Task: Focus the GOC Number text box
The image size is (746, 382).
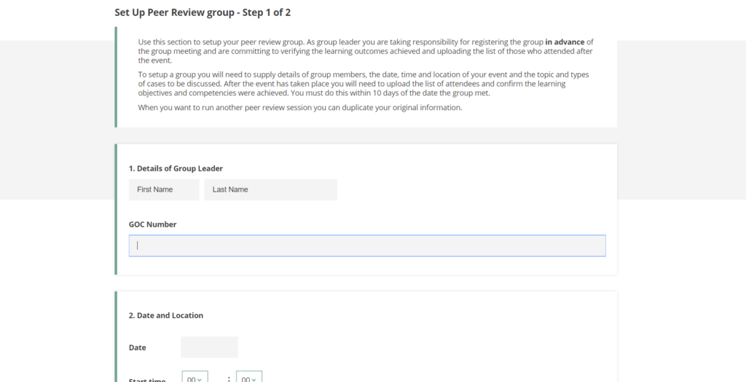Action: pos(367,246)
